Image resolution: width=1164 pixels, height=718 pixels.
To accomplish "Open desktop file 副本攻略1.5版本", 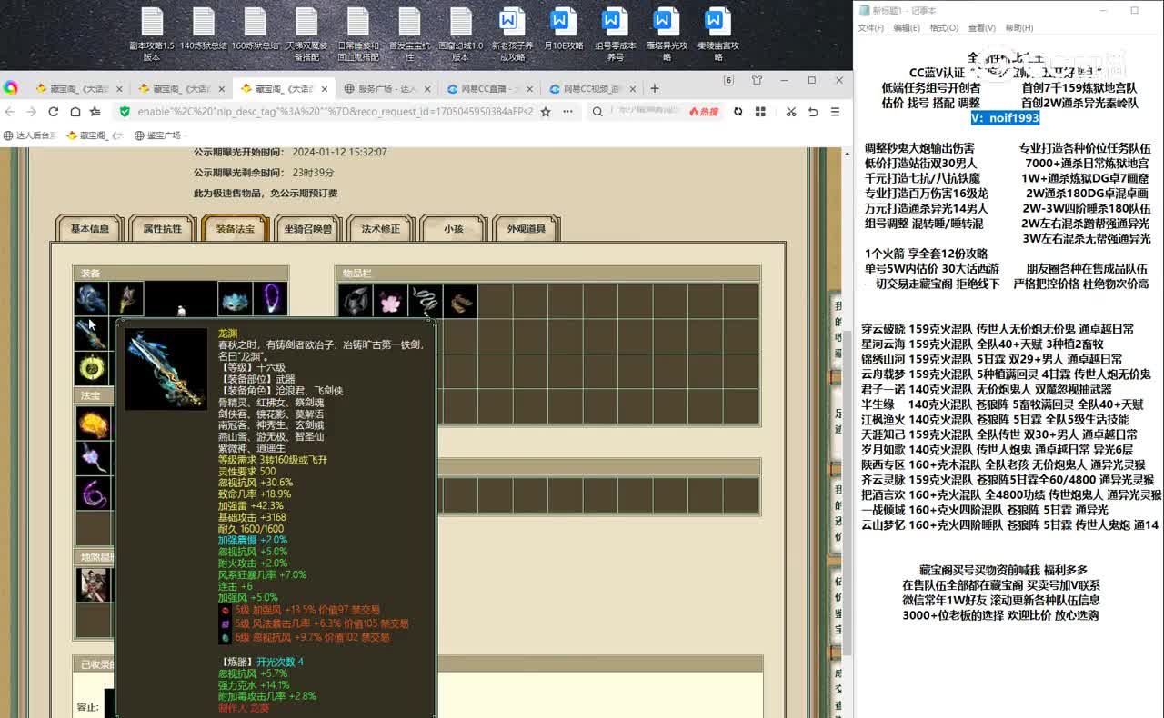I will pyautogui.click(x=152, y=35).
